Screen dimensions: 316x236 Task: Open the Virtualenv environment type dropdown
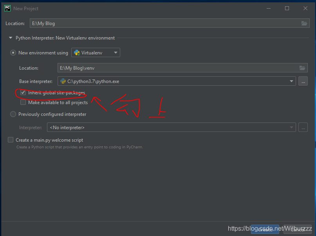(x=96, y=52)
